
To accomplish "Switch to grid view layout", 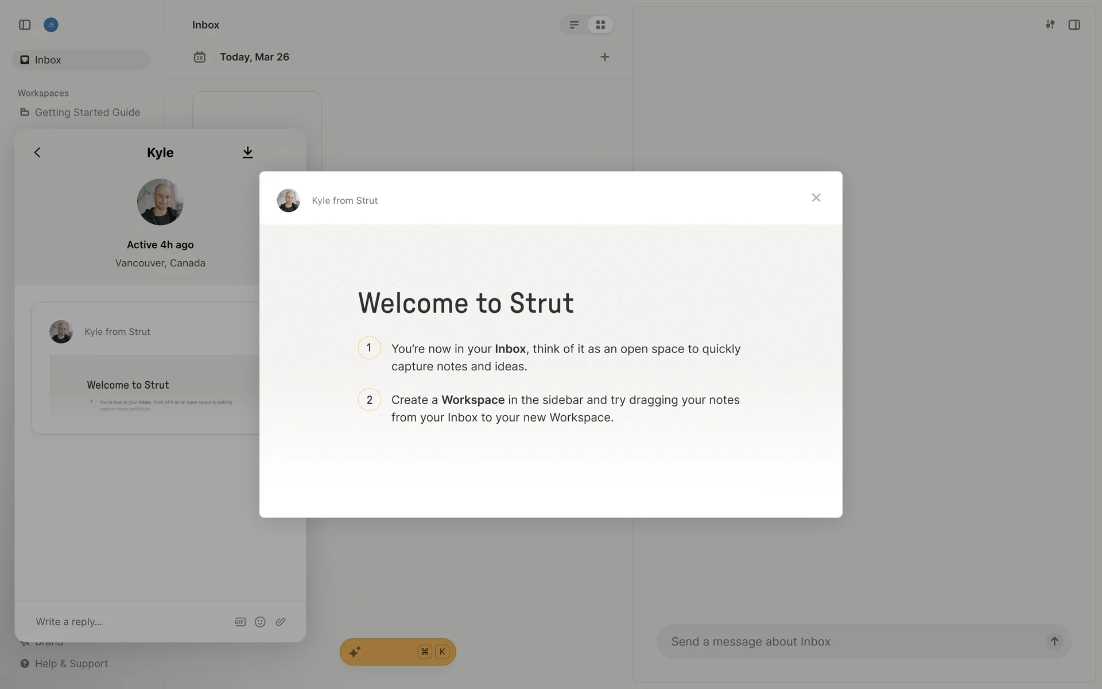I will tap(600, 25).
